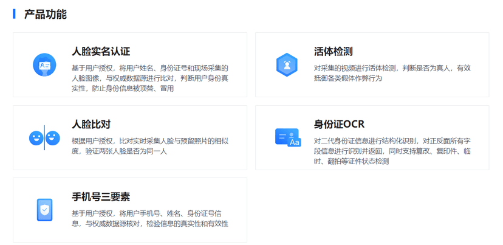Click description starting 基于用户授权，将用户姓名
Image resolution: width=503 pixels, height=245 pixels.
tap(150, 78)
